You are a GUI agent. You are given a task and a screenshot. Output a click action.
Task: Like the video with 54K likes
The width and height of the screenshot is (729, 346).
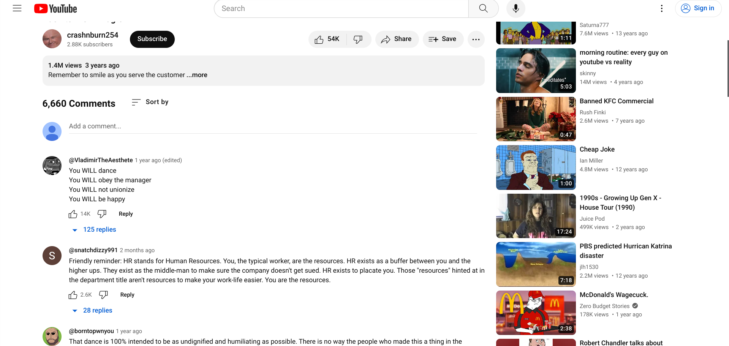coord(327,39)
